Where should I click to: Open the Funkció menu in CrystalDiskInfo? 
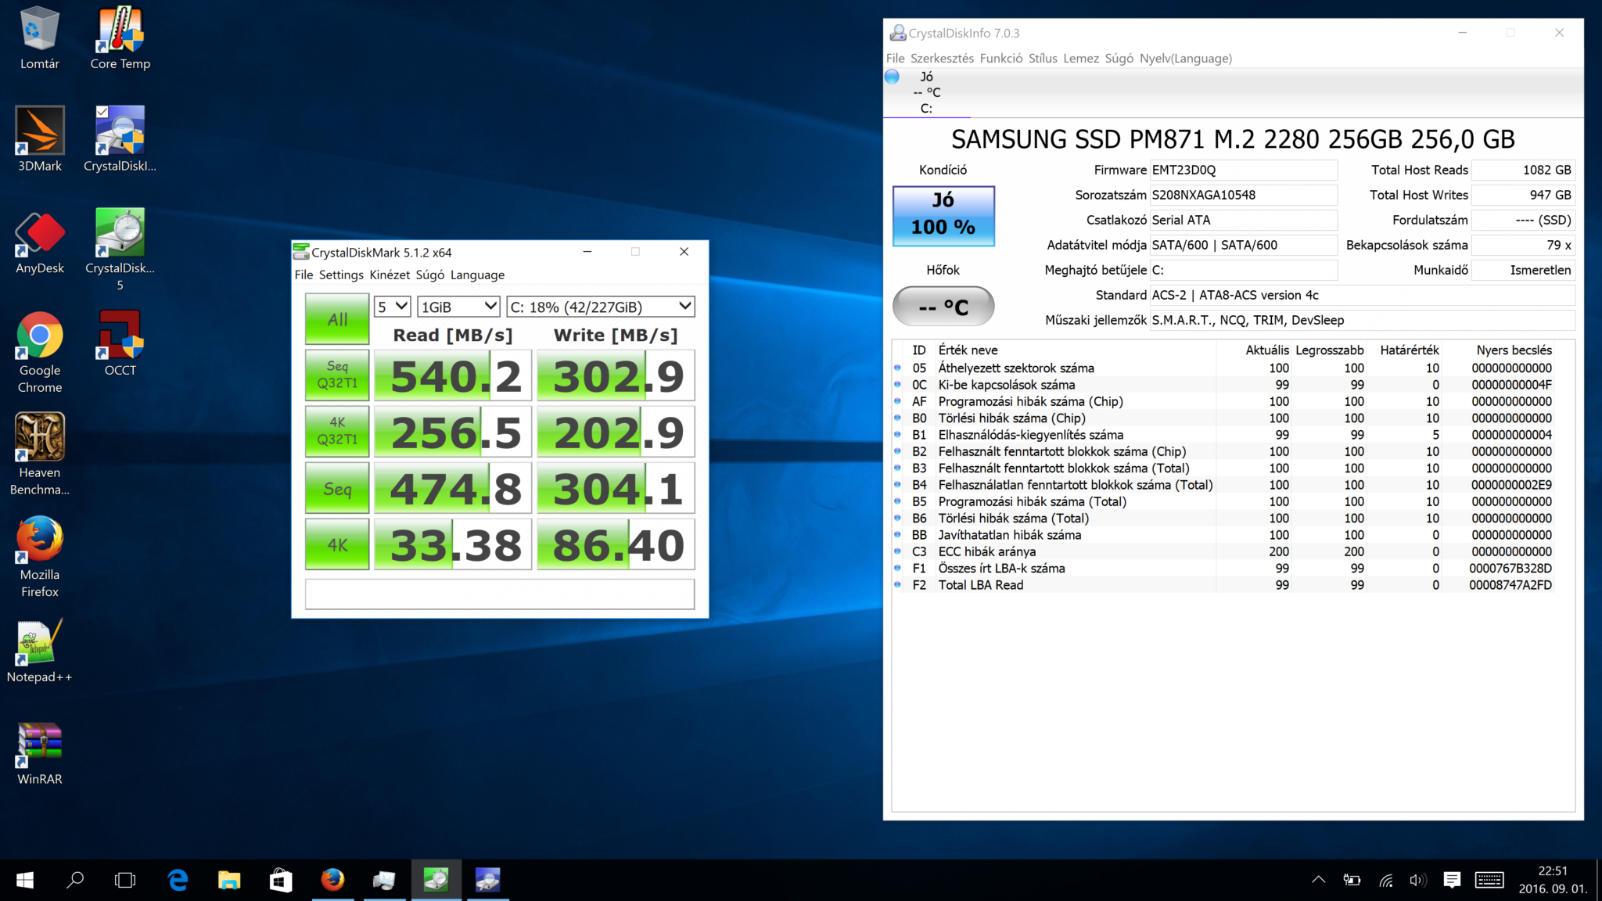(1001, 58)
